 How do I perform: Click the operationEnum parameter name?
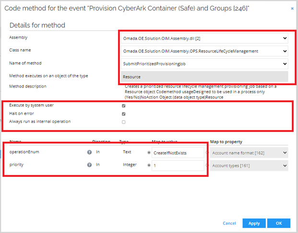[24, 152]
